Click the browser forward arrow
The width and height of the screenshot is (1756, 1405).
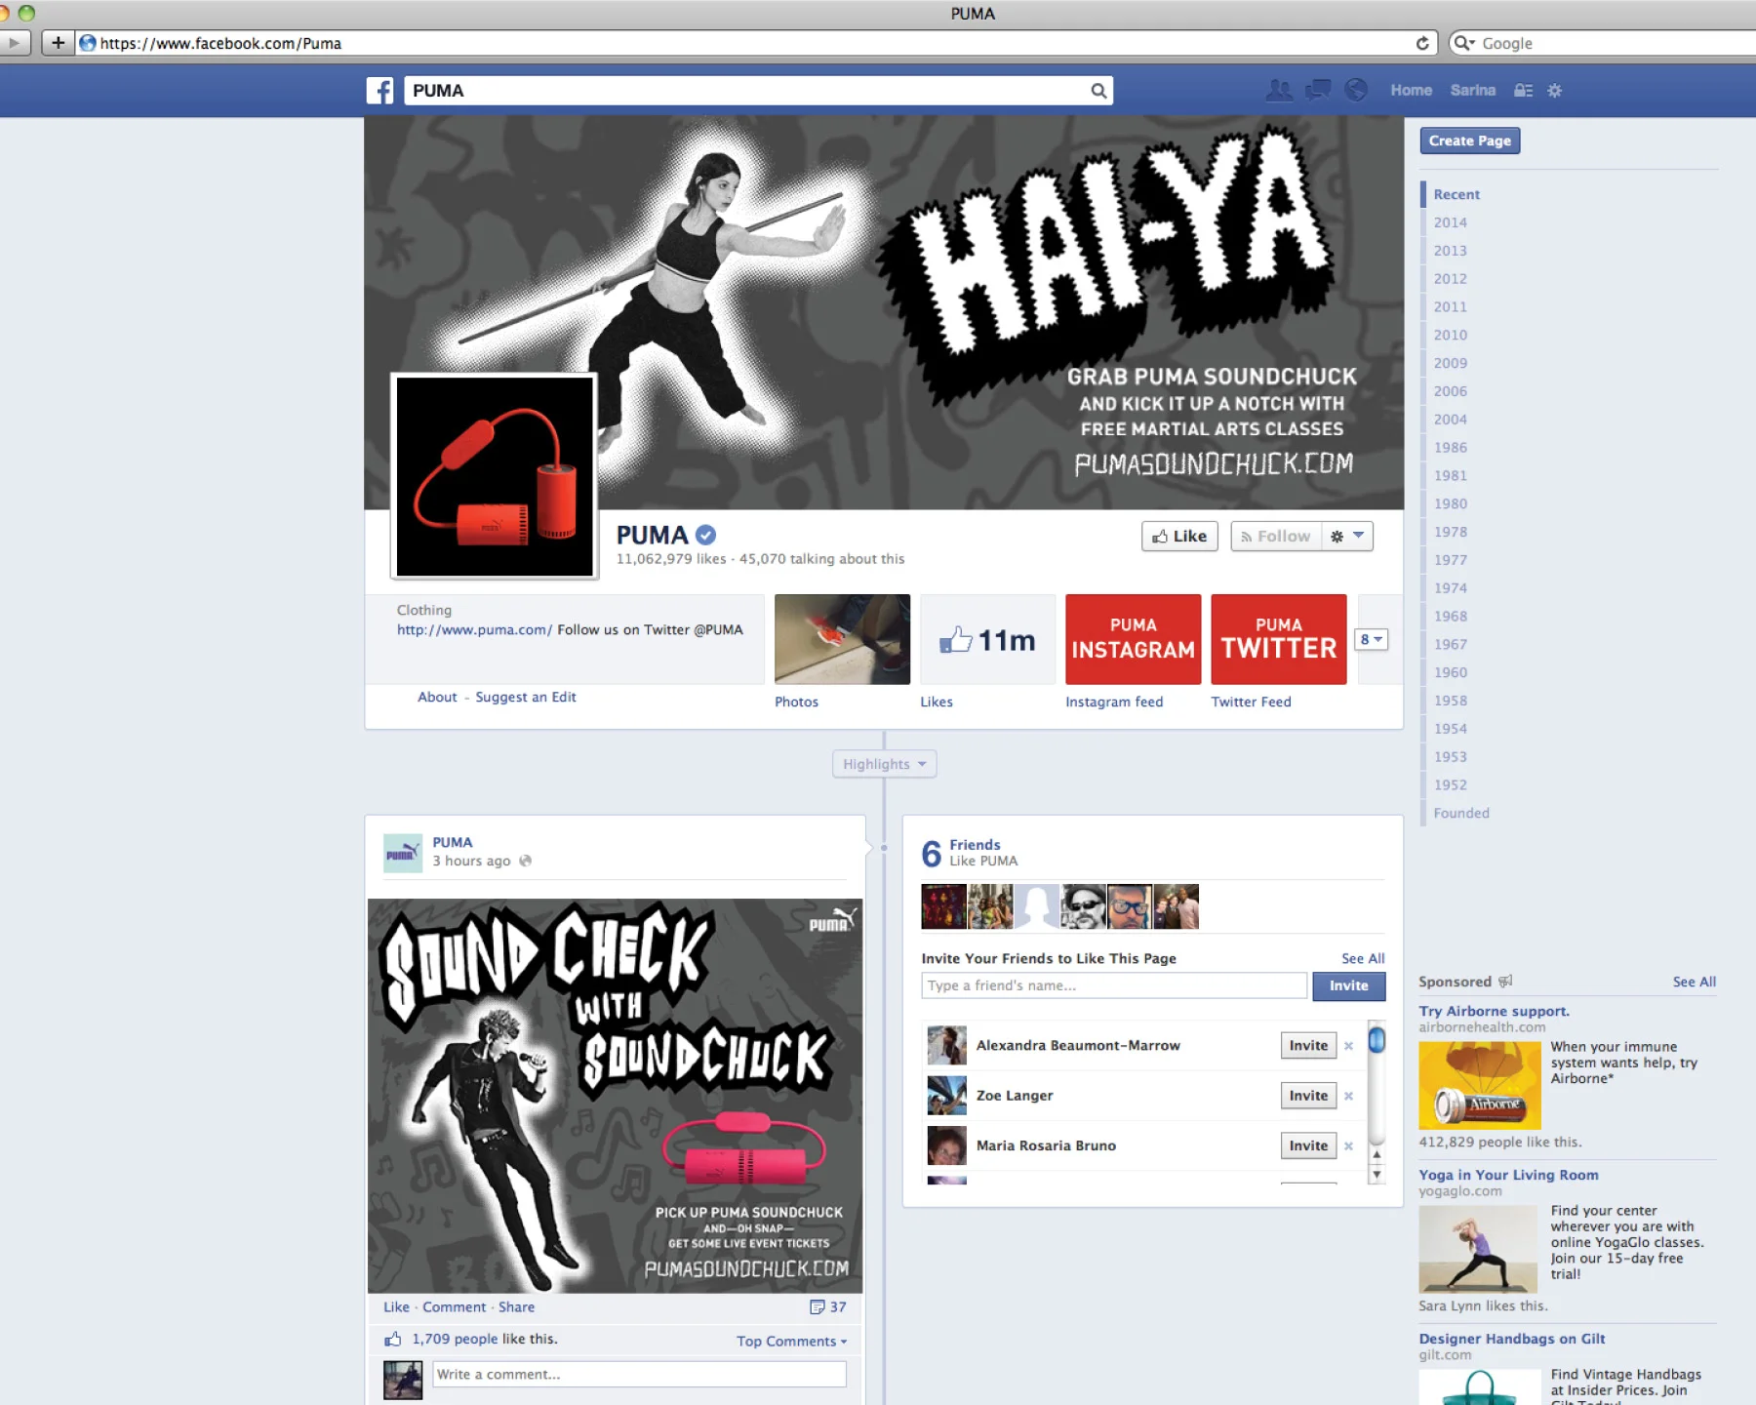[x=14, y=43]
